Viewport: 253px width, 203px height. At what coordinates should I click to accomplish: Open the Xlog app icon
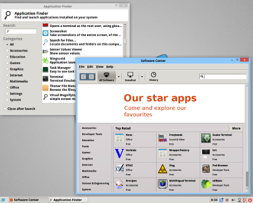tap(162, 169)
